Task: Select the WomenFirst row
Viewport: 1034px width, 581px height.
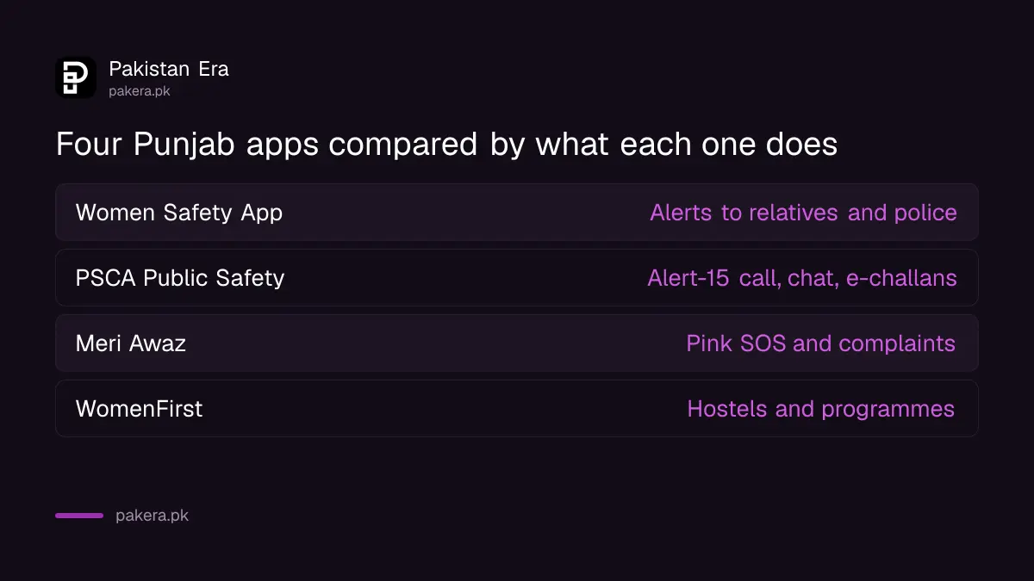Action: 517,408
